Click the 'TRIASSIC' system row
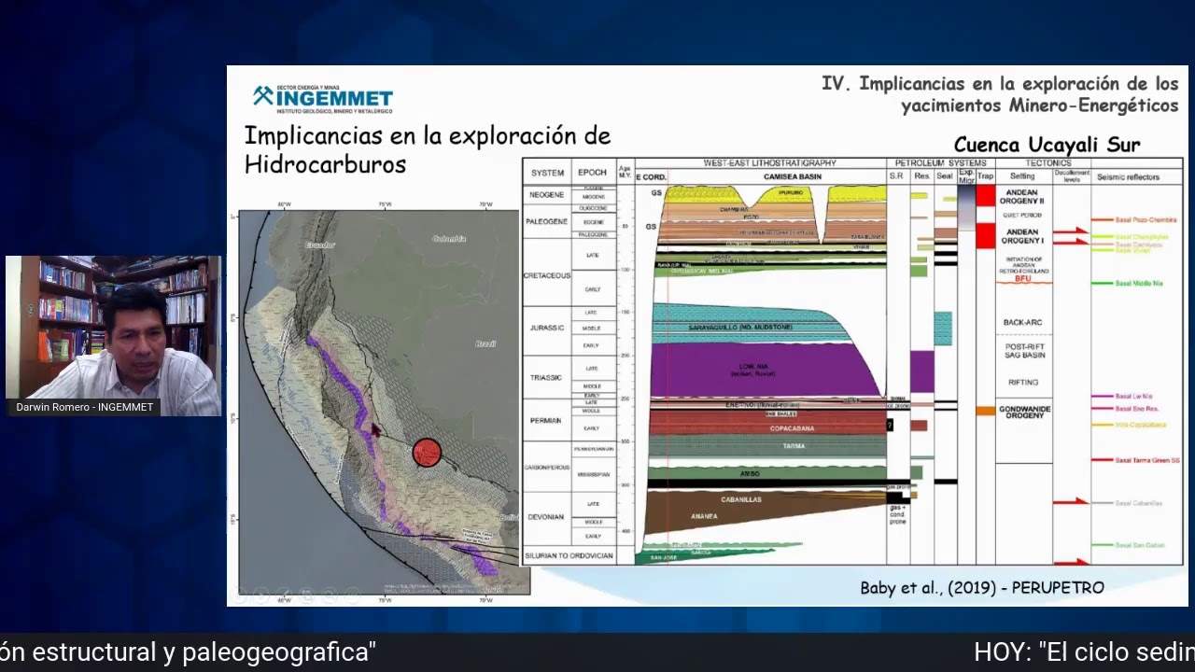Viewport: 1195px width, 672px height. (x=547, y=377)
